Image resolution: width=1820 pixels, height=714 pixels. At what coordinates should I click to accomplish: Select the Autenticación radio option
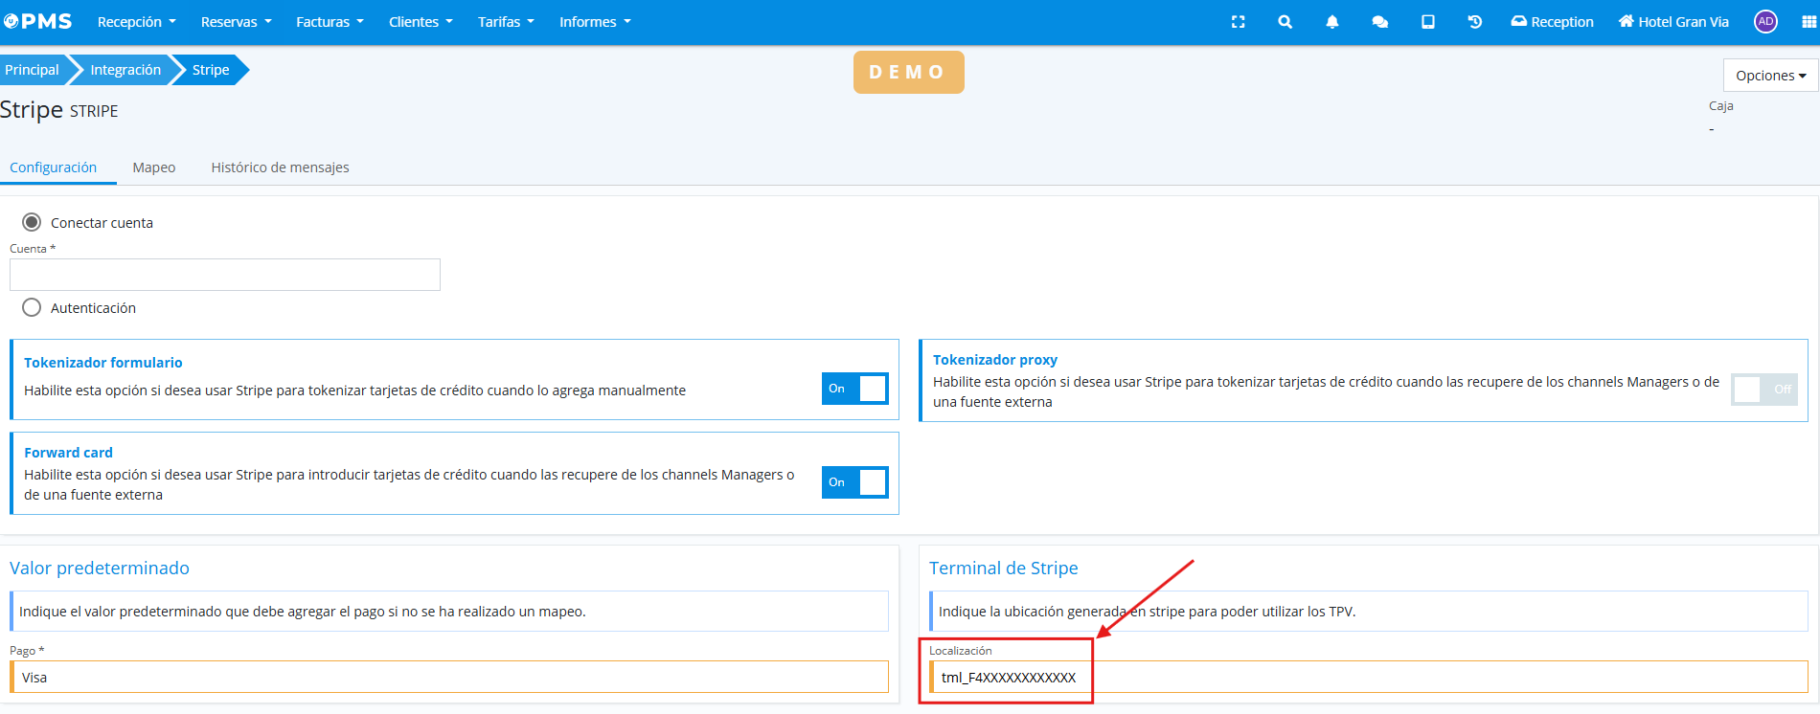(32, 307)
